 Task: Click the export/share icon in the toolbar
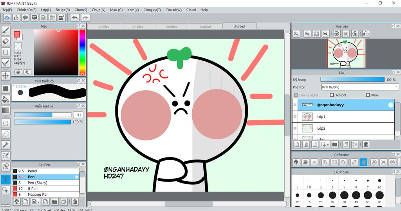click(x=16, y=18)
